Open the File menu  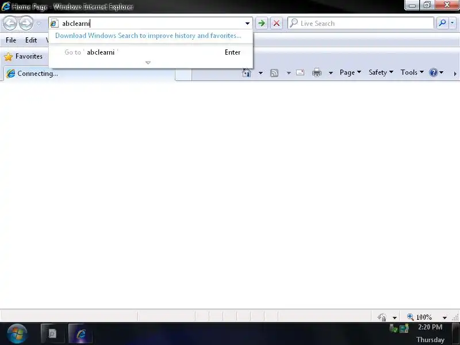tap(11, 40)
